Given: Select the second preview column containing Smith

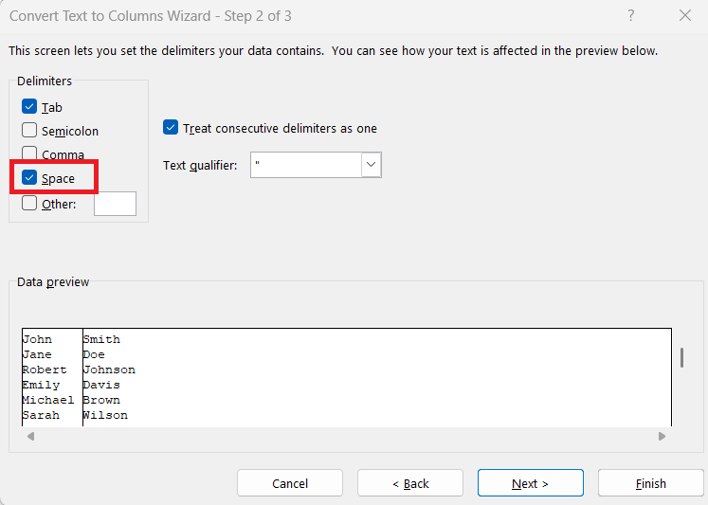Looking at the screenshot, I should (377, 377).
